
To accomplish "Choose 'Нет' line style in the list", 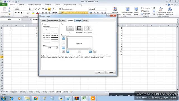I will click(46, 29).
